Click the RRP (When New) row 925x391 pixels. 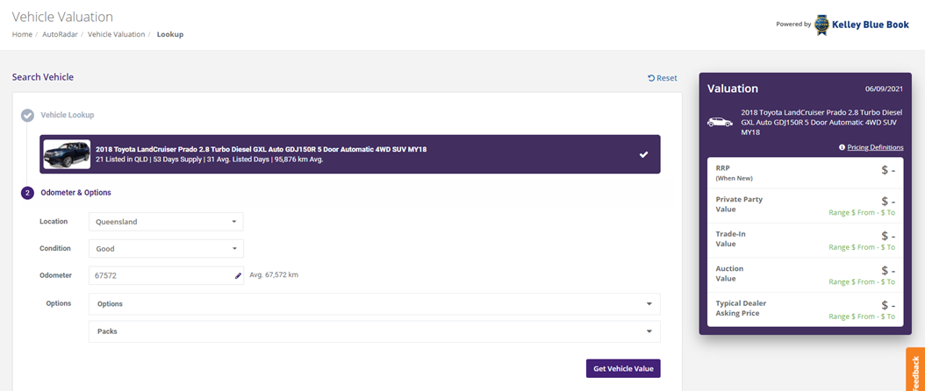click(805, 173)
